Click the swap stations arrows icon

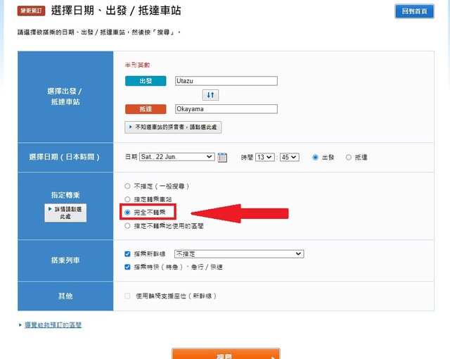coord(210,95)
